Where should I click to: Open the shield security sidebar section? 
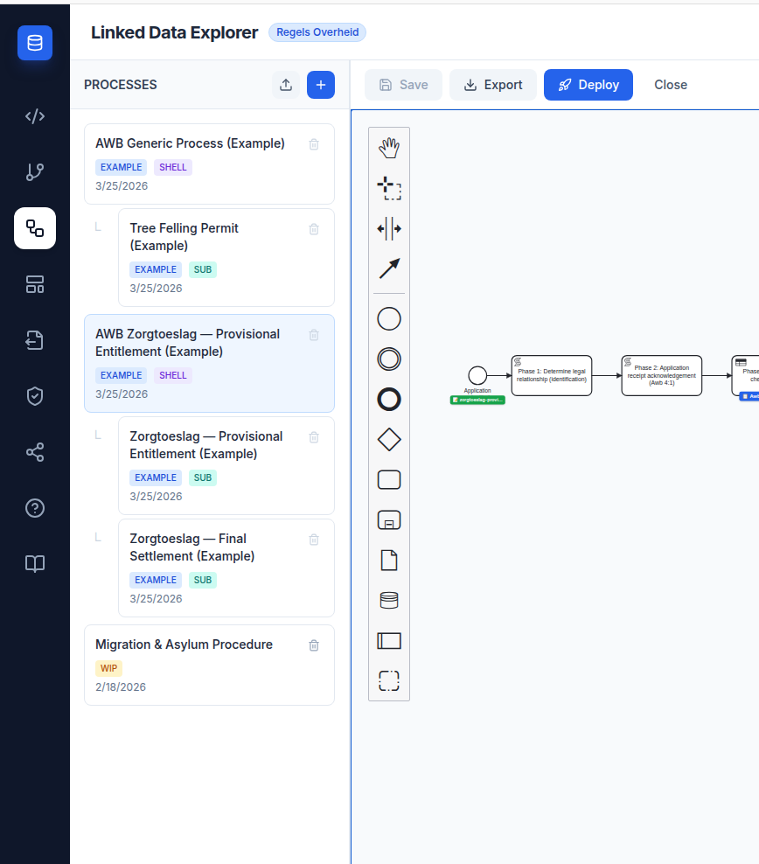coord(35,396)
